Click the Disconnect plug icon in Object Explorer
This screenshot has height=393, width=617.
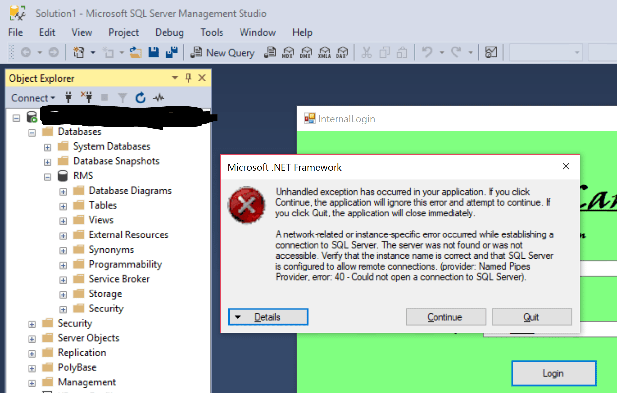click(x=87, y=97)
